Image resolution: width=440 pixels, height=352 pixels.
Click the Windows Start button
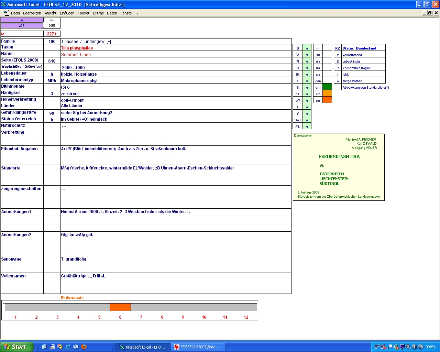(17, 347)
